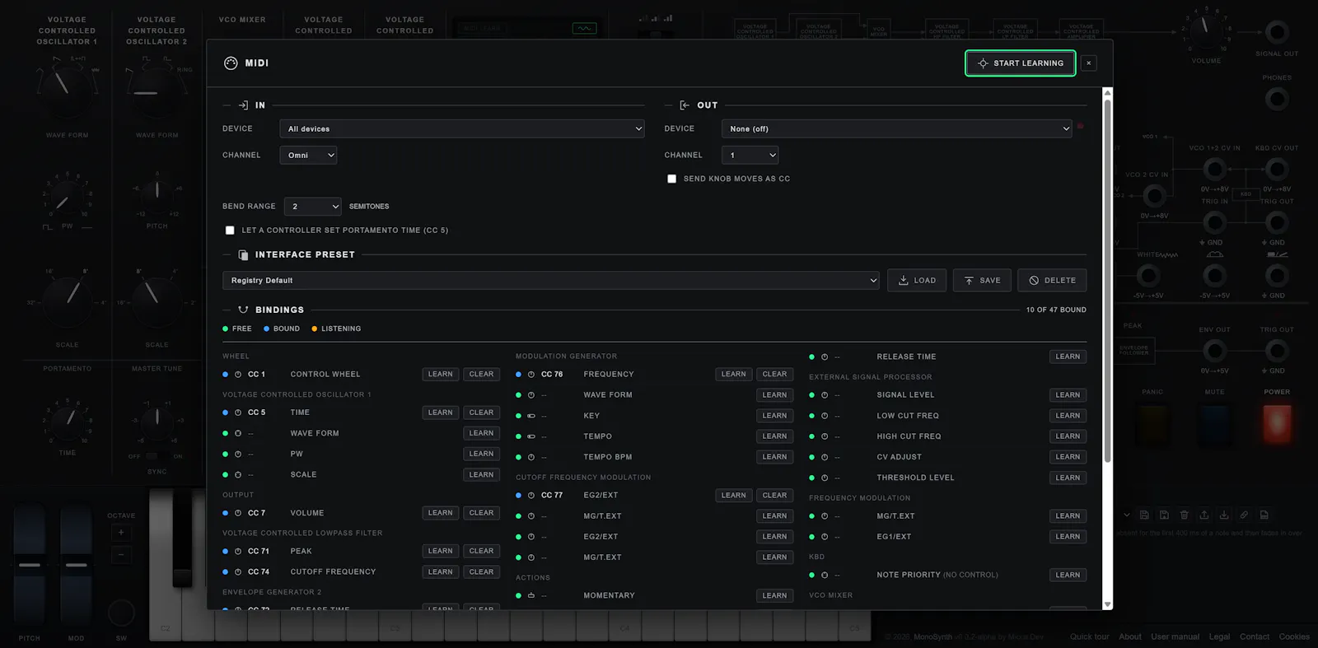This screenshot has width=1318, height=648.
Task: Click the rotary icon in Note Priority row
Action: 825,576
